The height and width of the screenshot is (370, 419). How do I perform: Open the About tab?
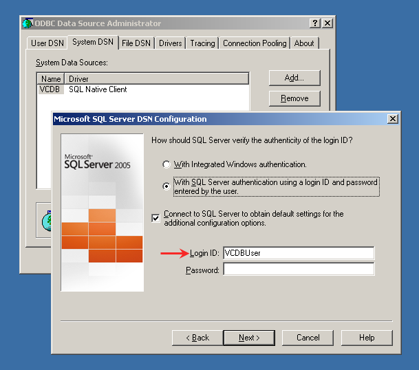(x=304, y=43)
